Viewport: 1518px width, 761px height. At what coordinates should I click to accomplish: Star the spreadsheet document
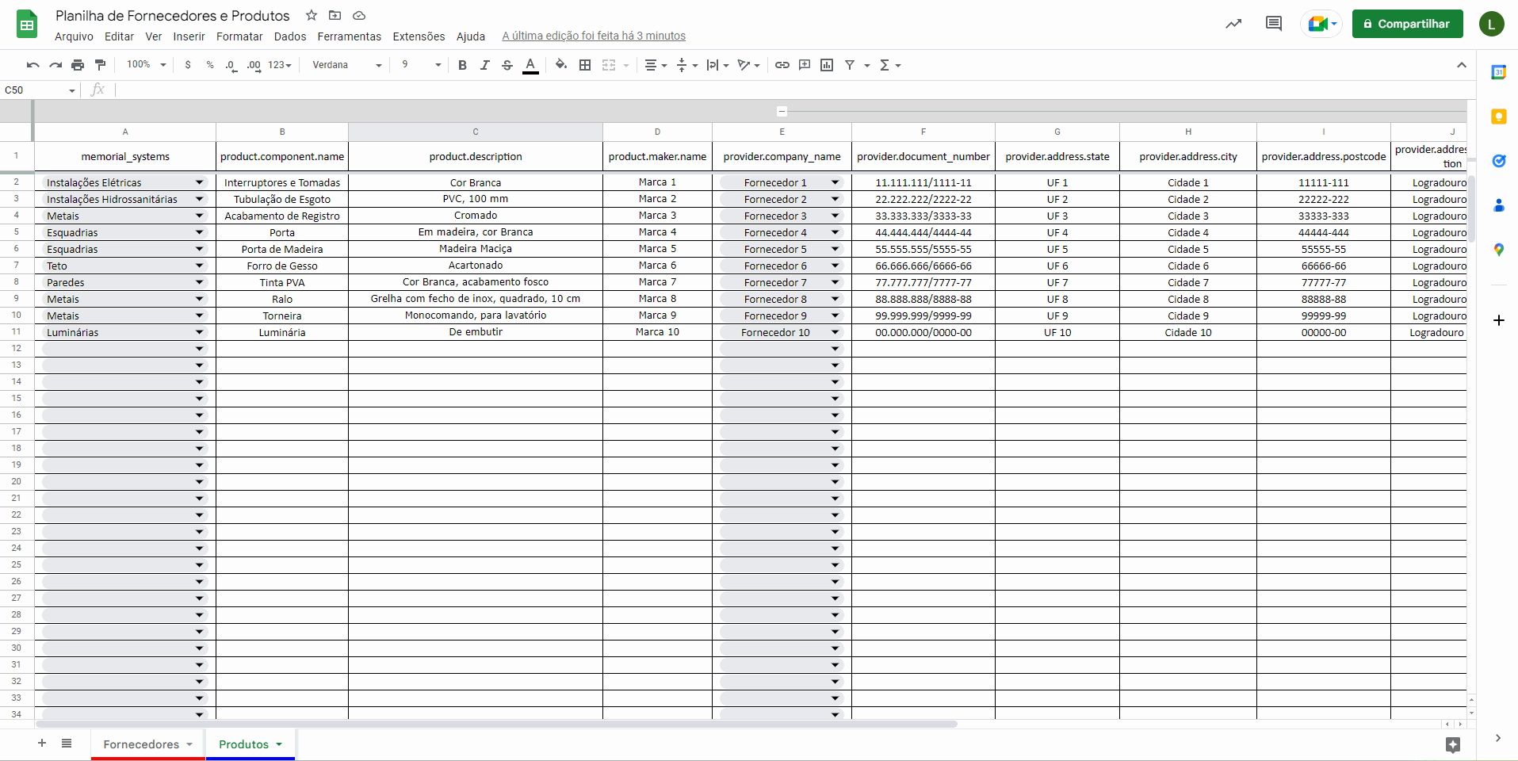pos(312,15)
